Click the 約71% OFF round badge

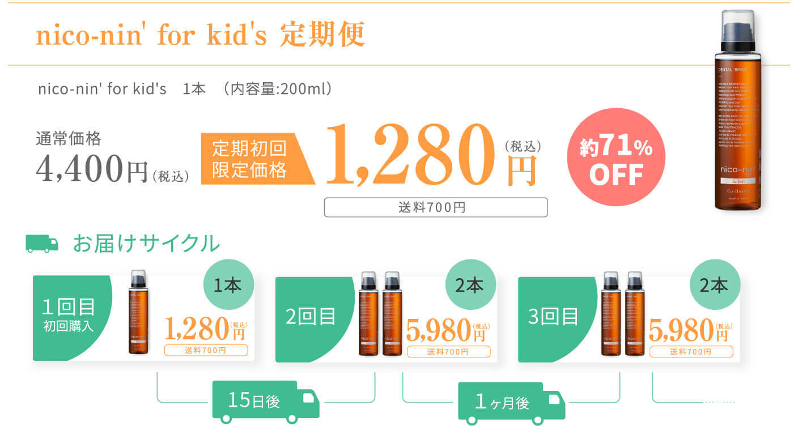(x=616, y=159)
